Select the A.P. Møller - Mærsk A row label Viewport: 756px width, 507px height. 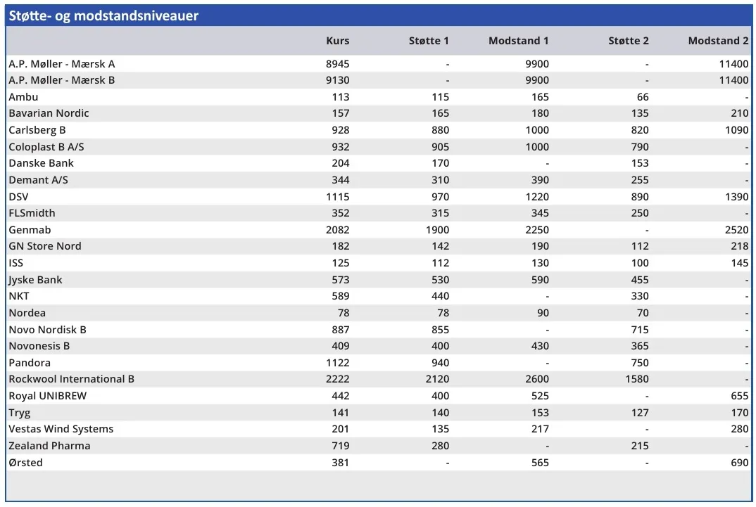click(x=62, y=64)
